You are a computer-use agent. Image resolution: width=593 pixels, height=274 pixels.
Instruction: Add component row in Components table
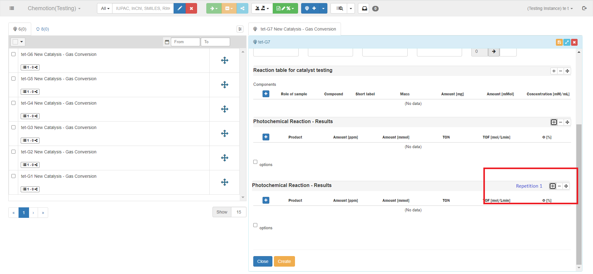(x=266, y=94)
